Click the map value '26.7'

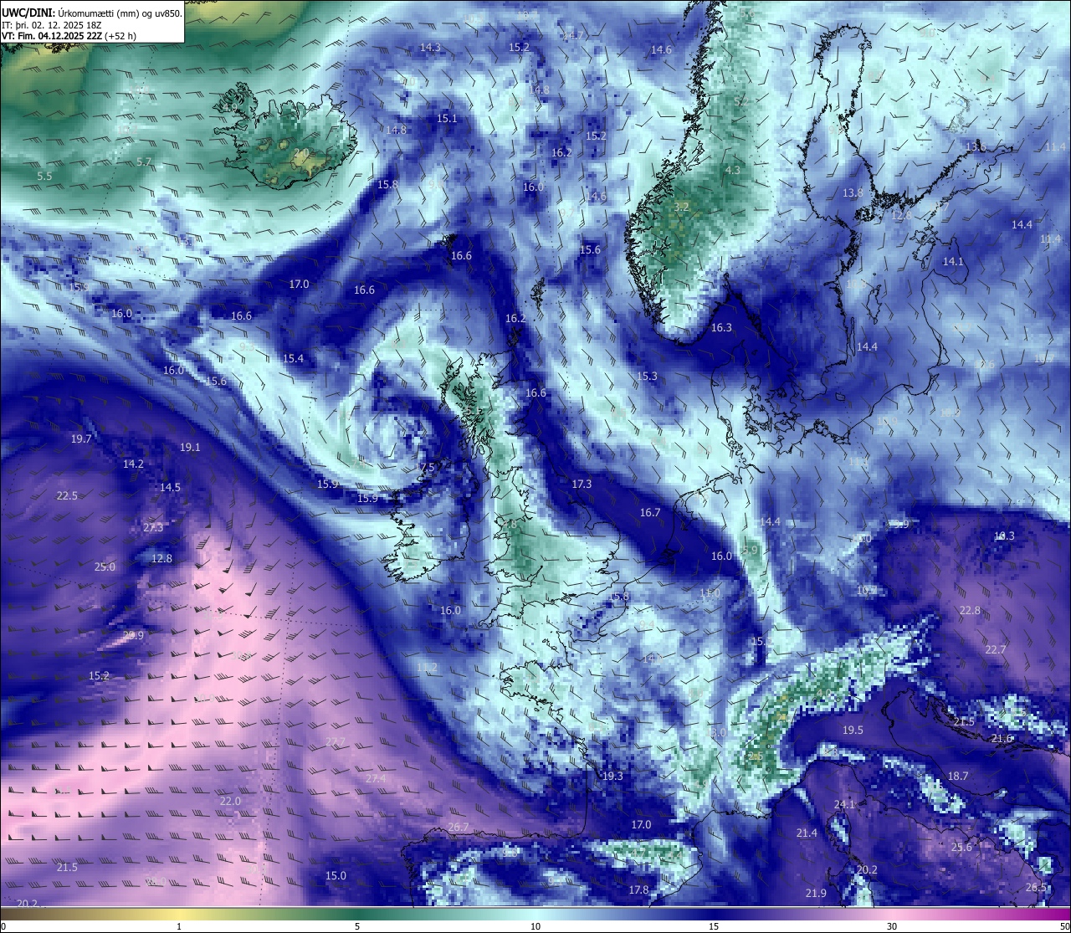[459, 828]
